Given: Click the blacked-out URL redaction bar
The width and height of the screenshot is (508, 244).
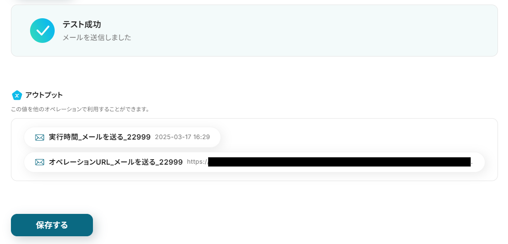Looking at the screenshot, I should pos(339,162).
